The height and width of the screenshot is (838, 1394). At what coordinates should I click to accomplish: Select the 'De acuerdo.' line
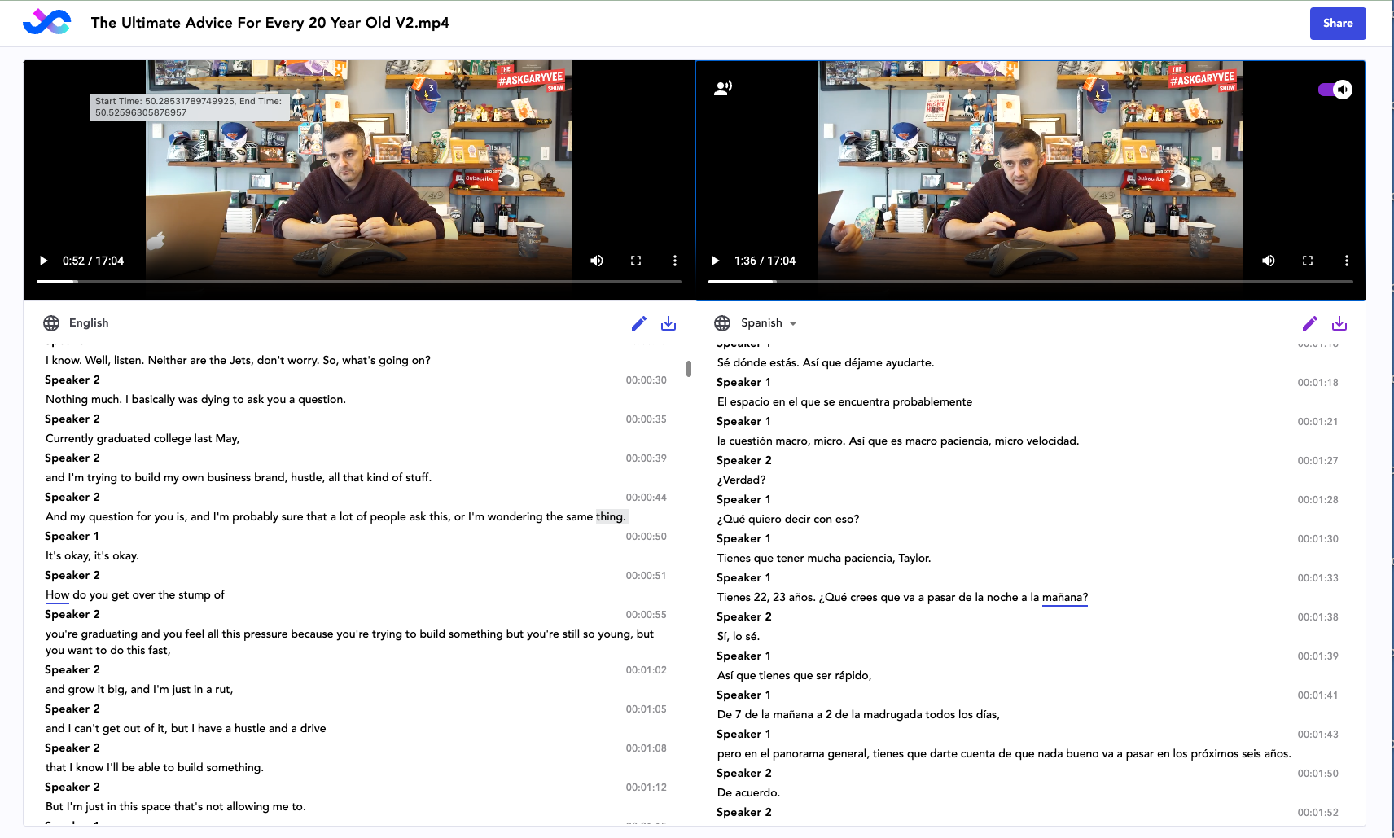point(748,792)
